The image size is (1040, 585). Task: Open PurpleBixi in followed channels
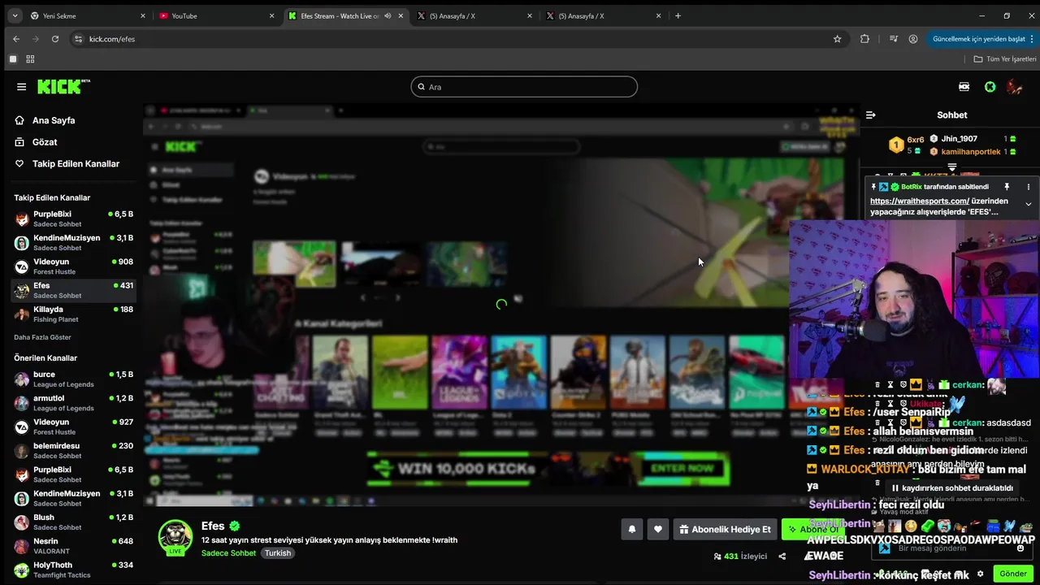click(x=74, y=219)
